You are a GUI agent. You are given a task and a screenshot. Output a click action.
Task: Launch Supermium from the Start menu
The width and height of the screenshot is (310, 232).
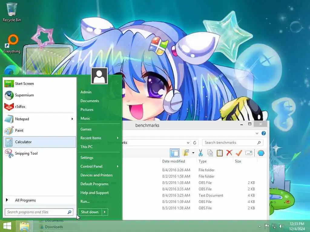(x=40, y=95)
